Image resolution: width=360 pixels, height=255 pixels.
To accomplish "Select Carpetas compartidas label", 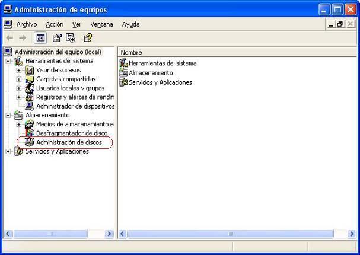I will (x=66, y=79).
